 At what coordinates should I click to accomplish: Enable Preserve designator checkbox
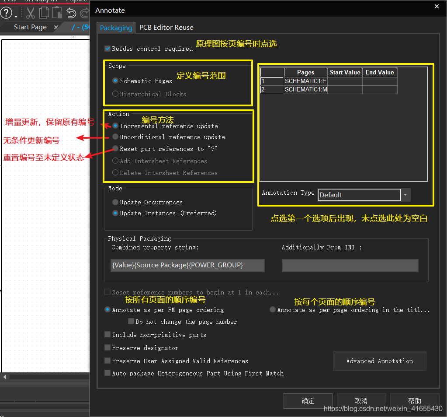(x=107, y=348)
